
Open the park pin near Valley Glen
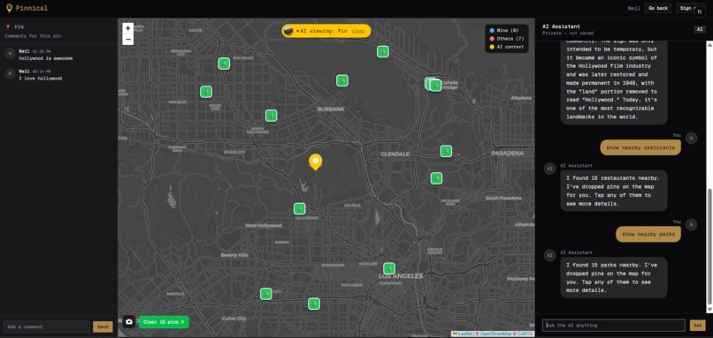(206, 92)
